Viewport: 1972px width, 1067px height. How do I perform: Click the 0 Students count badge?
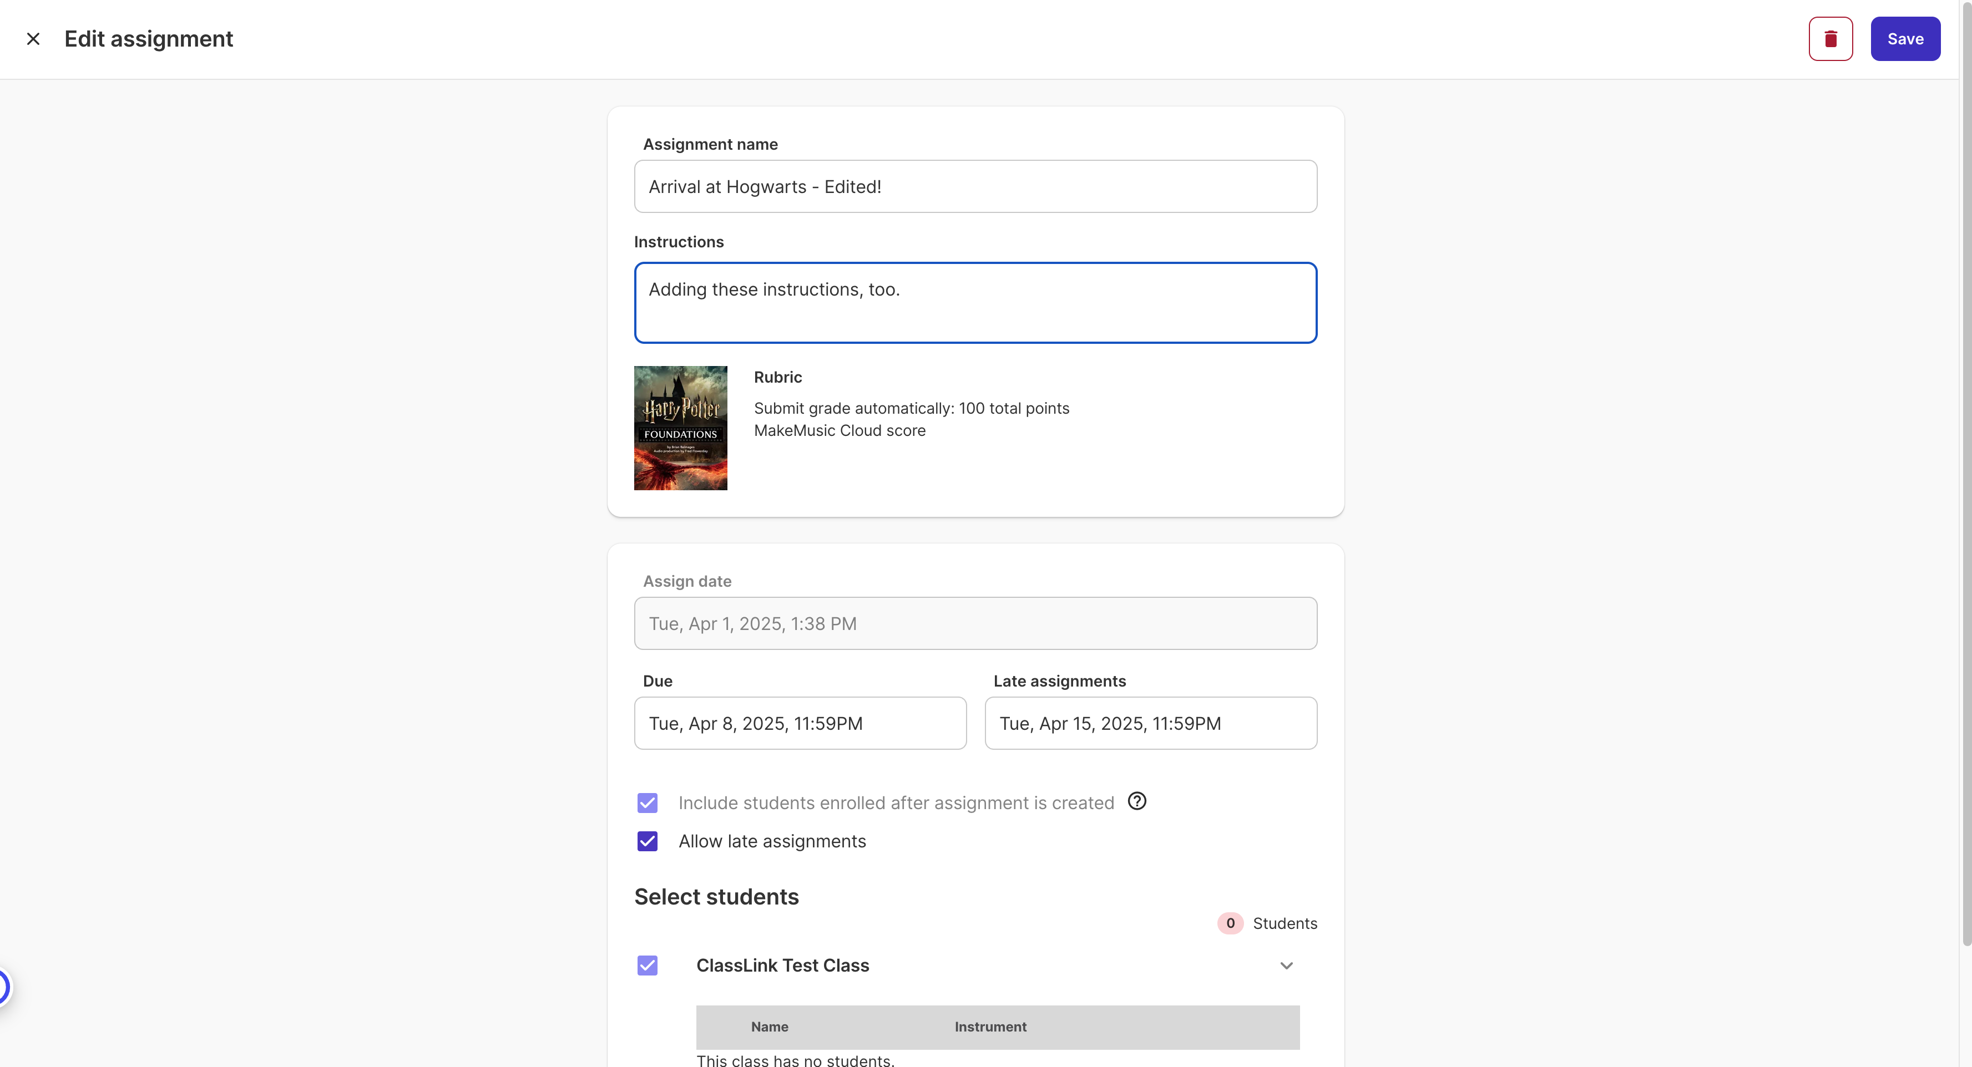[1230, 923]
